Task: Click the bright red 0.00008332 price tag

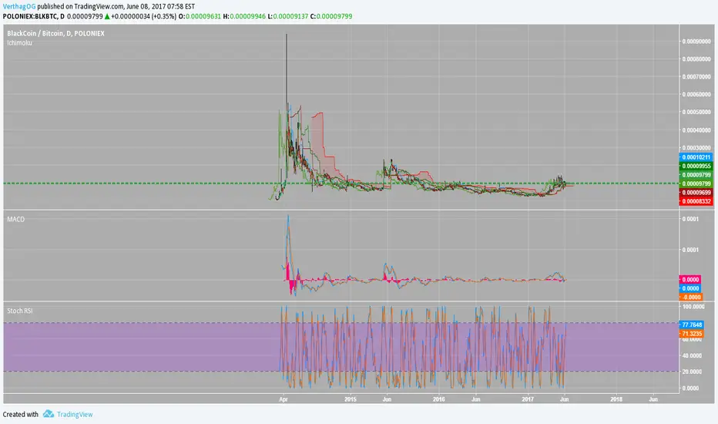Action: point(696,201)
